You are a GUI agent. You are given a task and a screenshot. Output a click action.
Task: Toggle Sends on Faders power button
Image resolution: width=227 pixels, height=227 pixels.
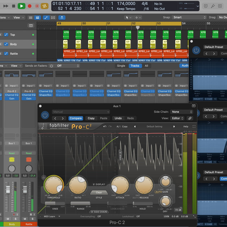click(51, 66)
